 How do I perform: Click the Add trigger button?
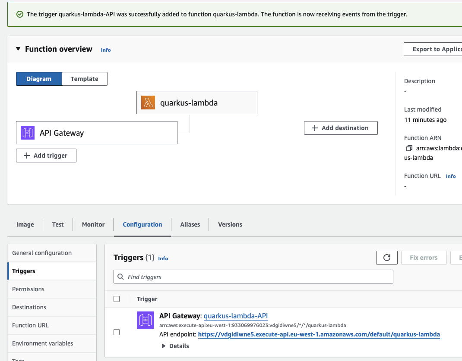[x=46, y=156]
